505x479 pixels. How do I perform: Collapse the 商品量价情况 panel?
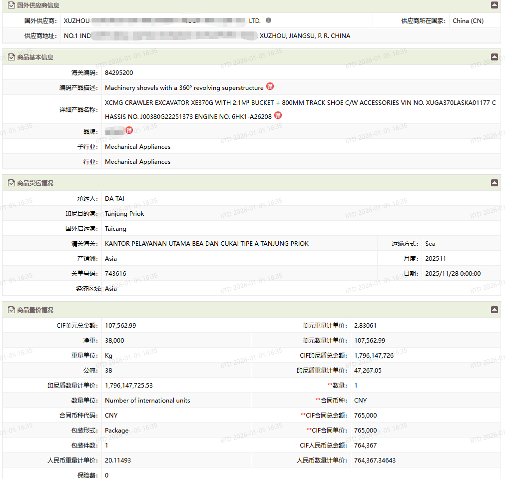tap(494, 310)
